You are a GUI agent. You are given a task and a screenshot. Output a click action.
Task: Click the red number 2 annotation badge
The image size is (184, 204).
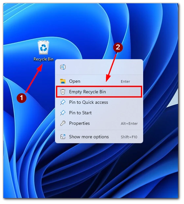pyautogui.click(x=118, y=47)
